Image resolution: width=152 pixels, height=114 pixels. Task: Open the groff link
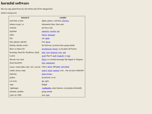click(44, 56)
